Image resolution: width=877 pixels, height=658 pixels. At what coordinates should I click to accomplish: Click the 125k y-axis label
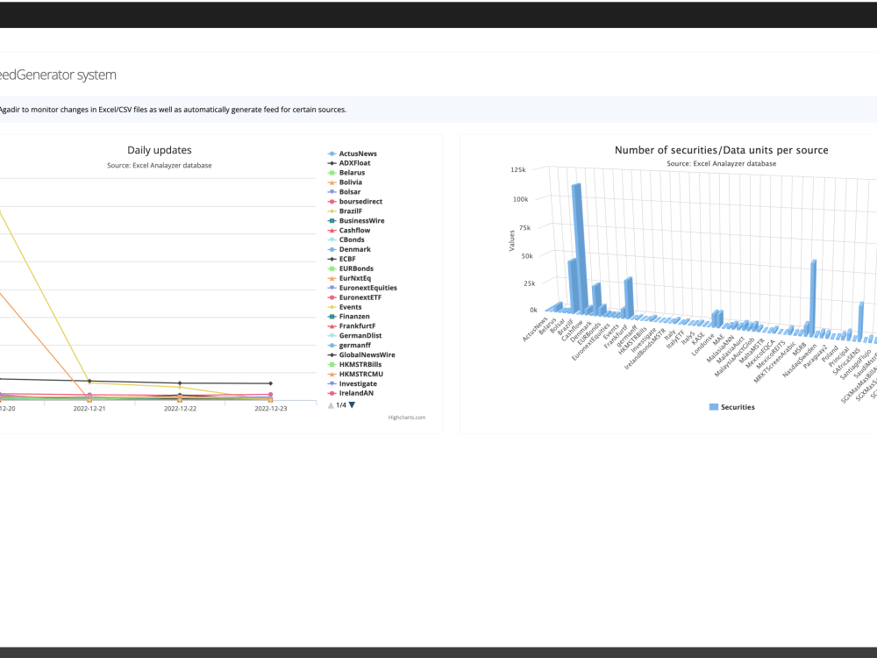tap(518, 169)
